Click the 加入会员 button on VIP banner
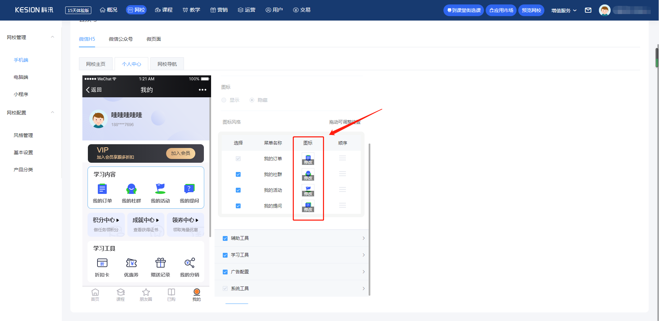Image resolution: width=659 pixels, height=321 pixels. 181,153
